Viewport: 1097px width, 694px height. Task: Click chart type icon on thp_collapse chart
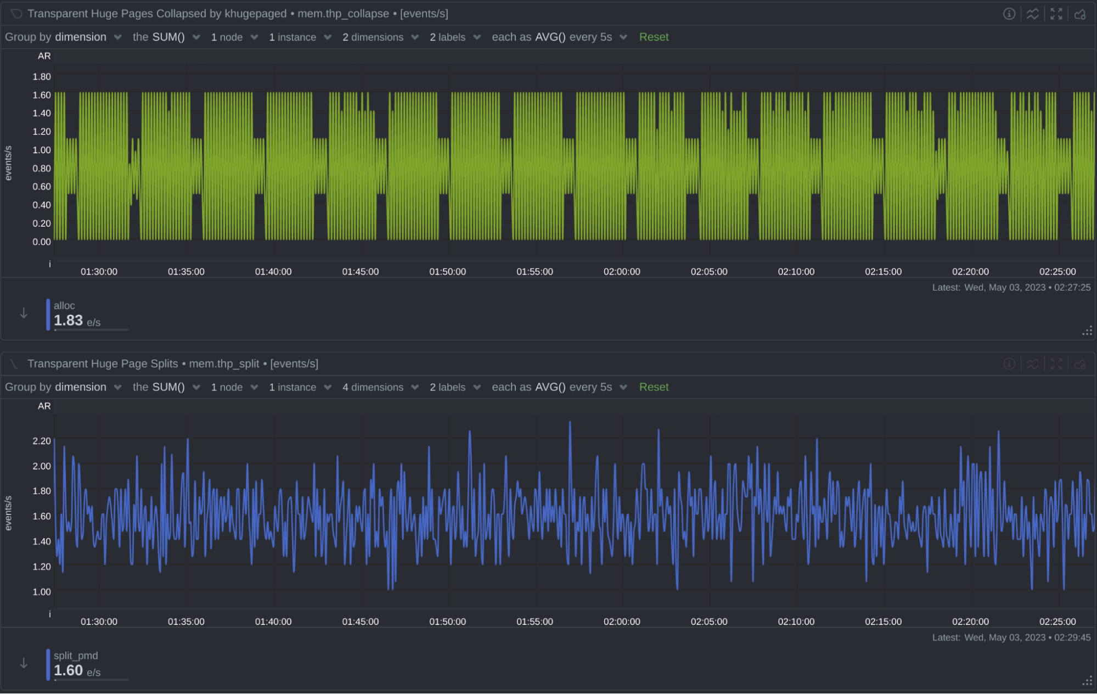click(x=1032, y=14)
